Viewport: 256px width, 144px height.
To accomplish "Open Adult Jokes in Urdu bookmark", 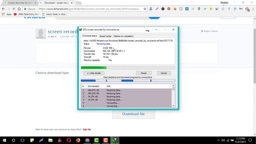I will [x=54, y=14].
